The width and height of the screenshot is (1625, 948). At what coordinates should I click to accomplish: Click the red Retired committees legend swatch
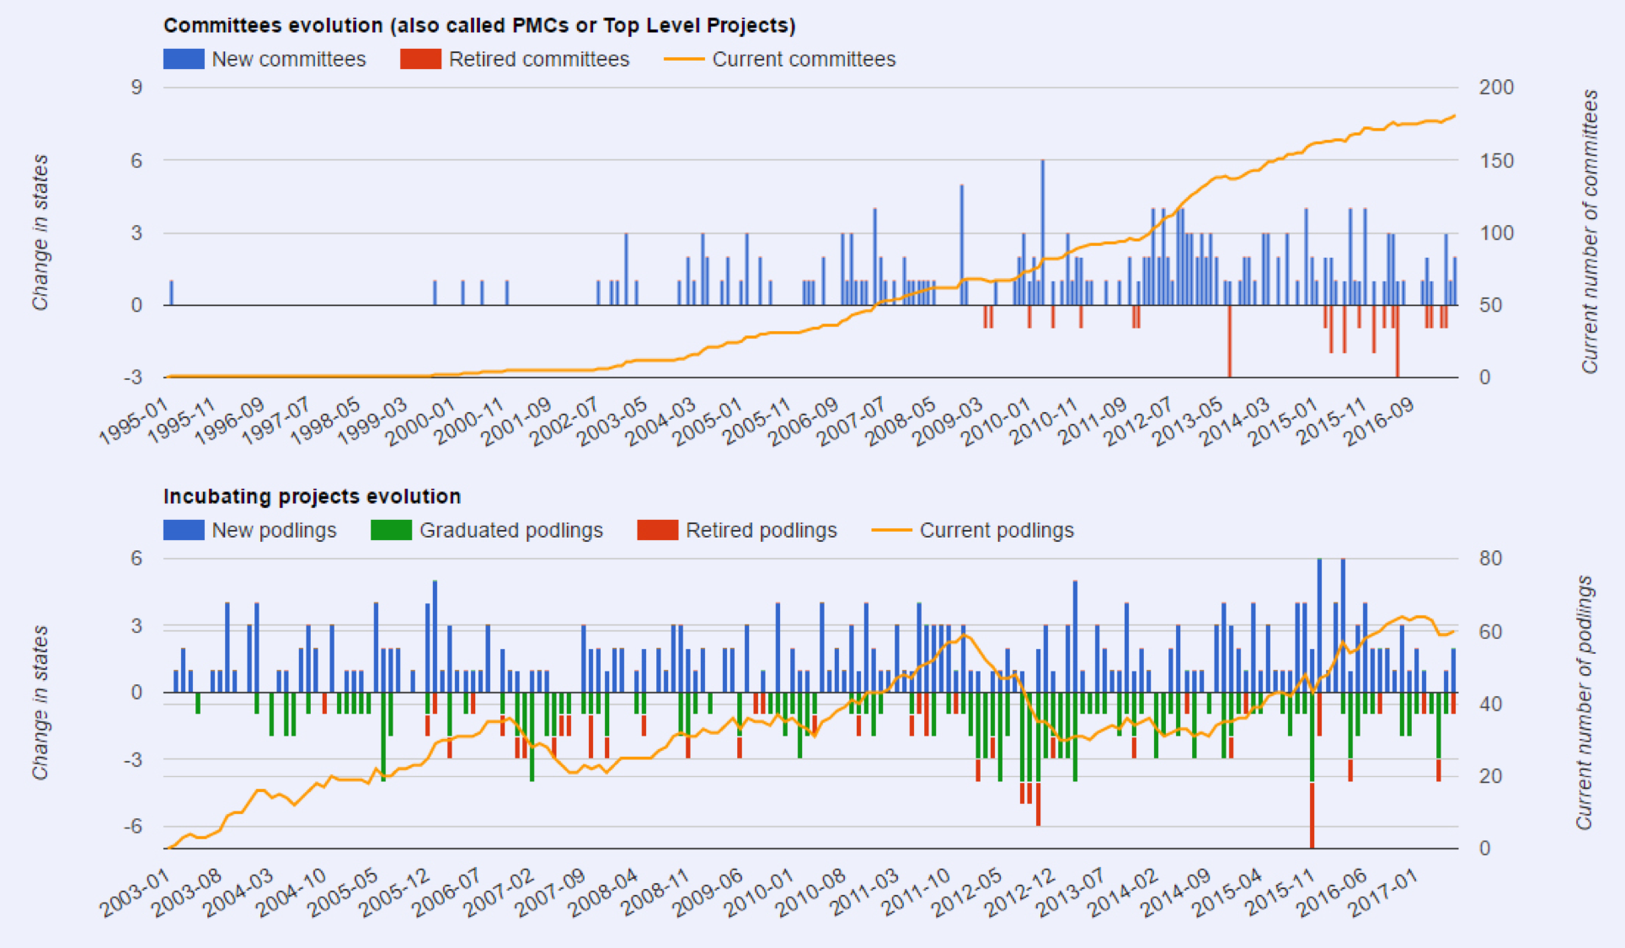click(x=420, y=59)
